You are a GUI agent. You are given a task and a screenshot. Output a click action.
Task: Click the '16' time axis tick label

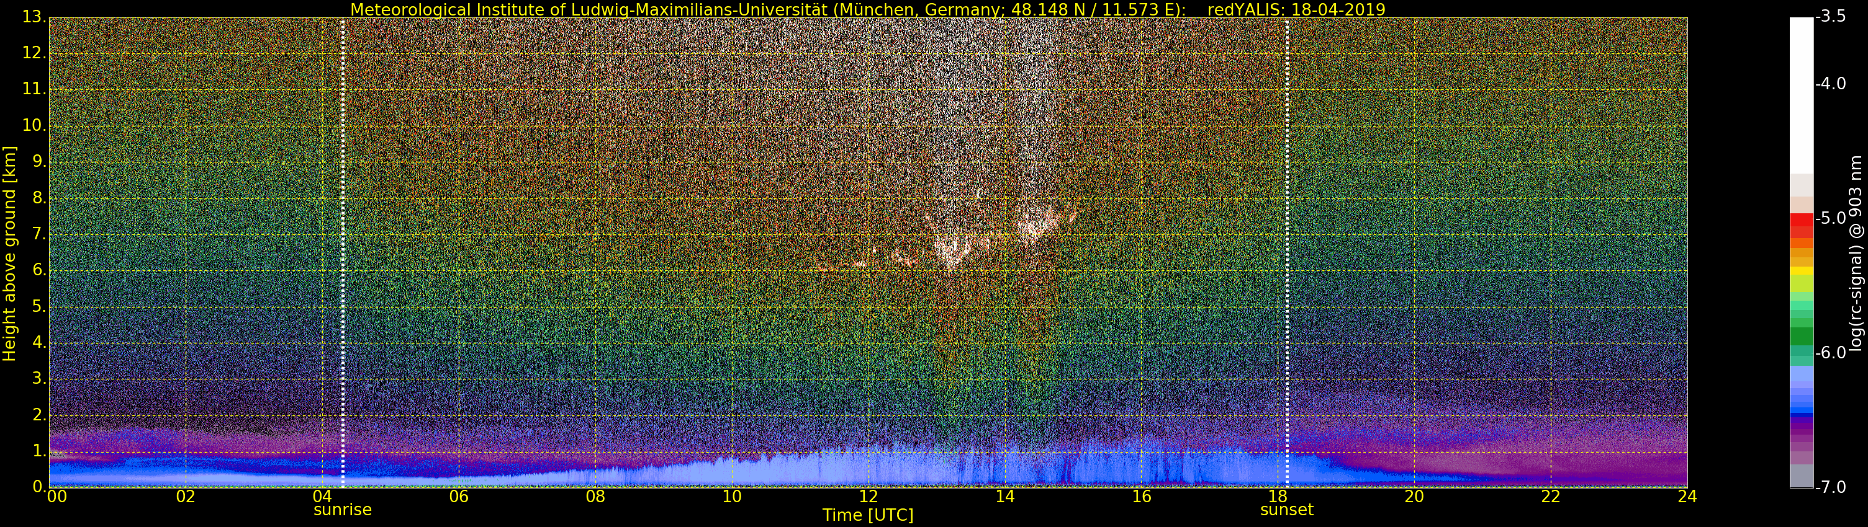pyautogui.click(x=1142, y=497)
